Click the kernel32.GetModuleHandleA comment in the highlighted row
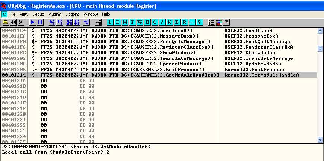This screenshot has width=324, height=161. tap(261, 75)
